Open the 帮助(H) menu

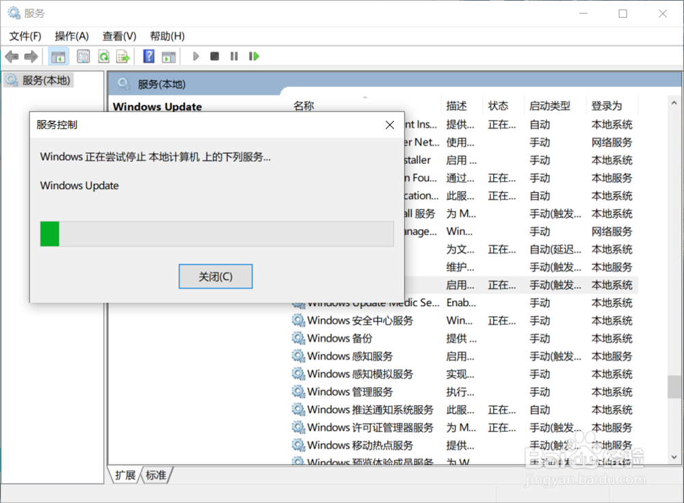pyautogui.click(x=167, y=36)
